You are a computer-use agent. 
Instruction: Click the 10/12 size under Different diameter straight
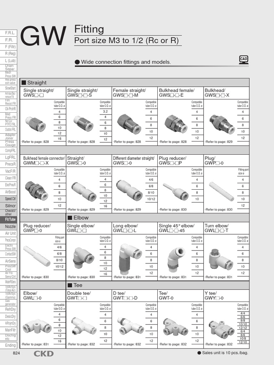tap(151, 199)
